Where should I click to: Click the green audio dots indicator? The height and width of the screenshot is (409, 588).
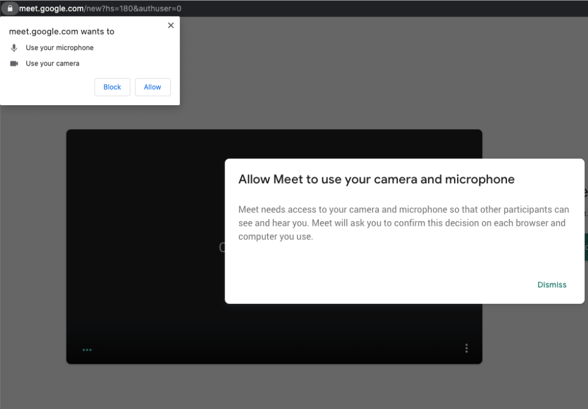(x=87, y=350)
